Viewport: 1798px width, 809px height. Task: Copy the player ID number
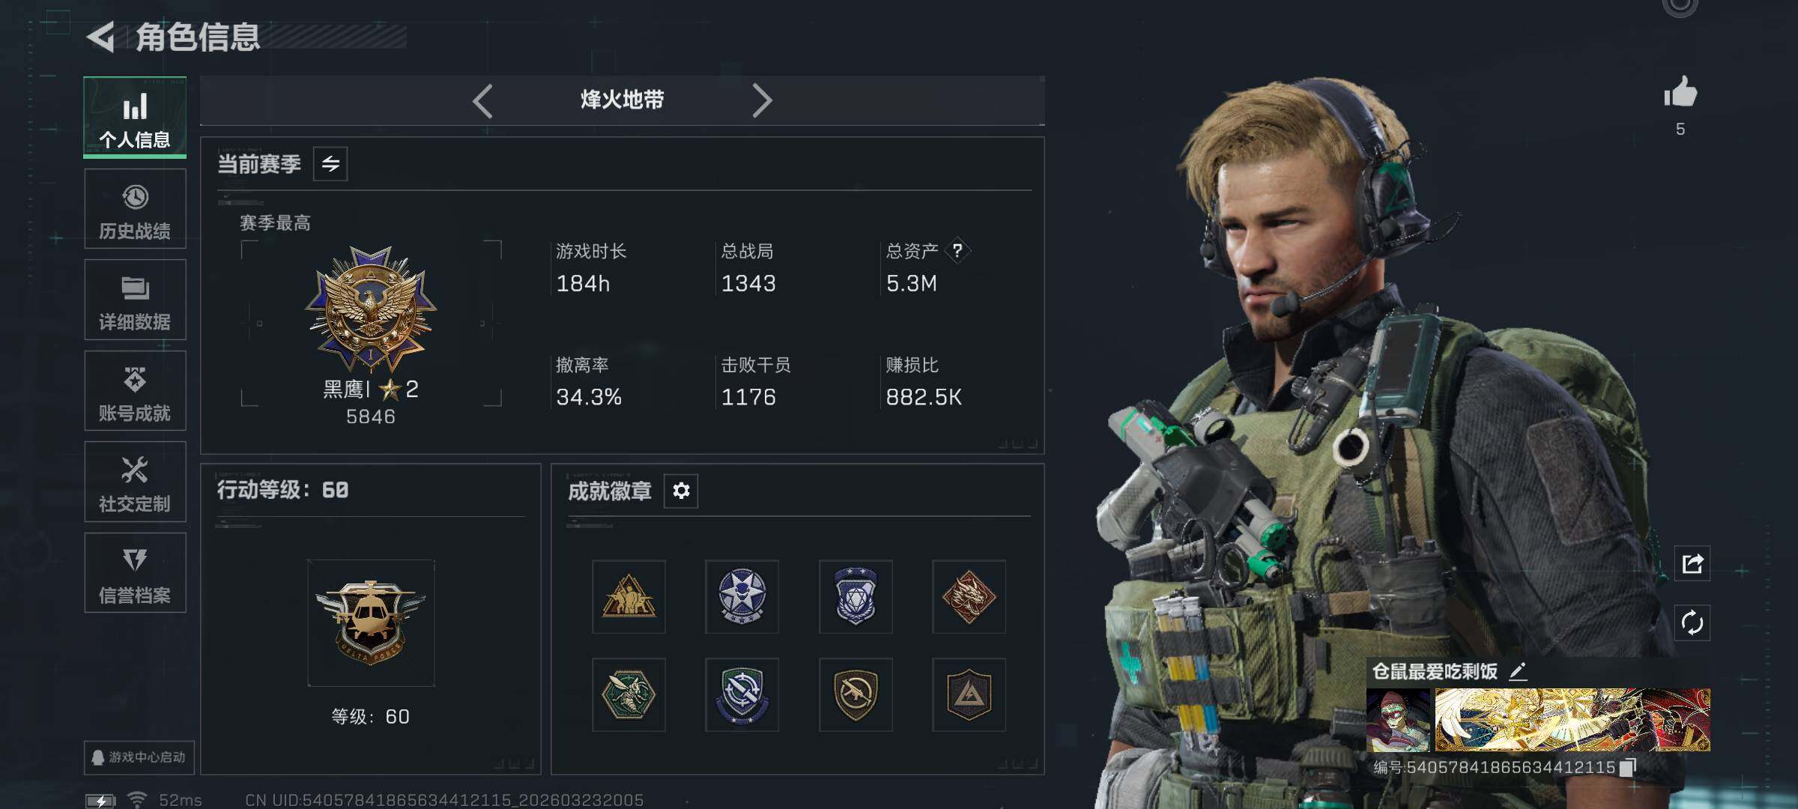[x=1627, y=767]
